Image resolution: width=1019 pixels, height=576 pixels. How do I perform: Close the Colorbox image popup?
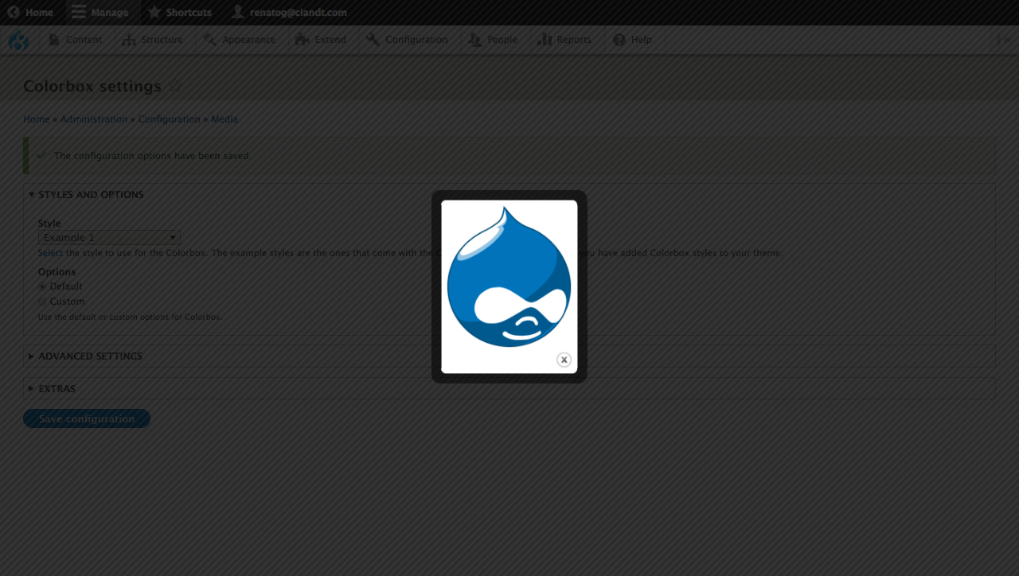coord(564,360)
